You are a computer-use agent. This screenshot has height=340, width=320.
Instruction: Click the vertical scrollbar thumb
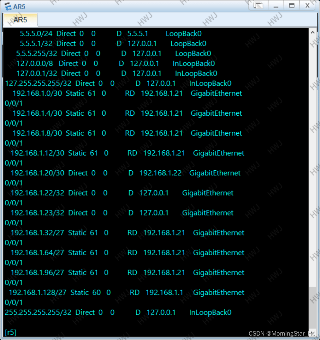tap(312, 307)
